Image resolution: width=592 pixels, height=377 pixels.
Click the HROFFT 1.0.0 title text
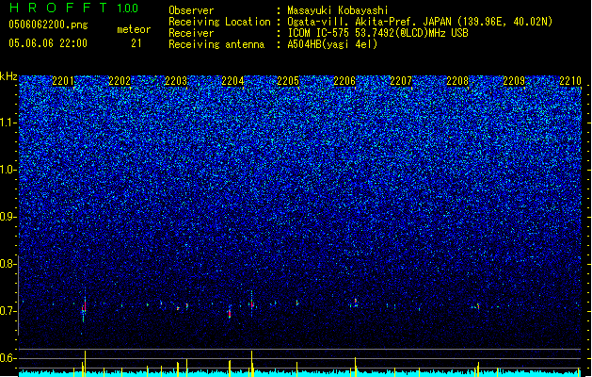click(x=74, y=8)
